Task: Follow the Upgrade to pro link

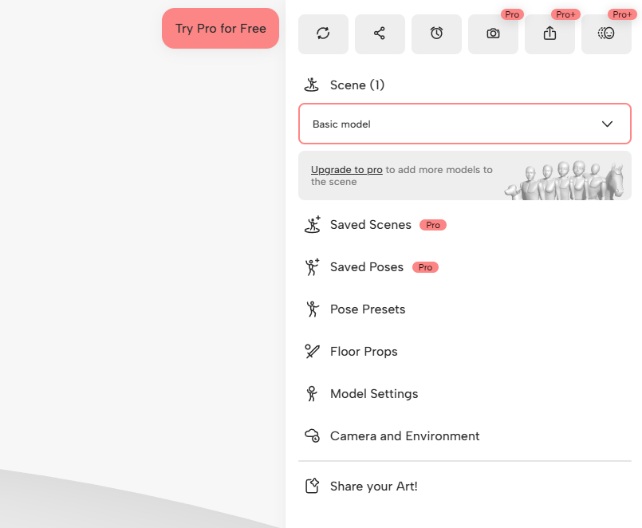Action: point(346,170)
